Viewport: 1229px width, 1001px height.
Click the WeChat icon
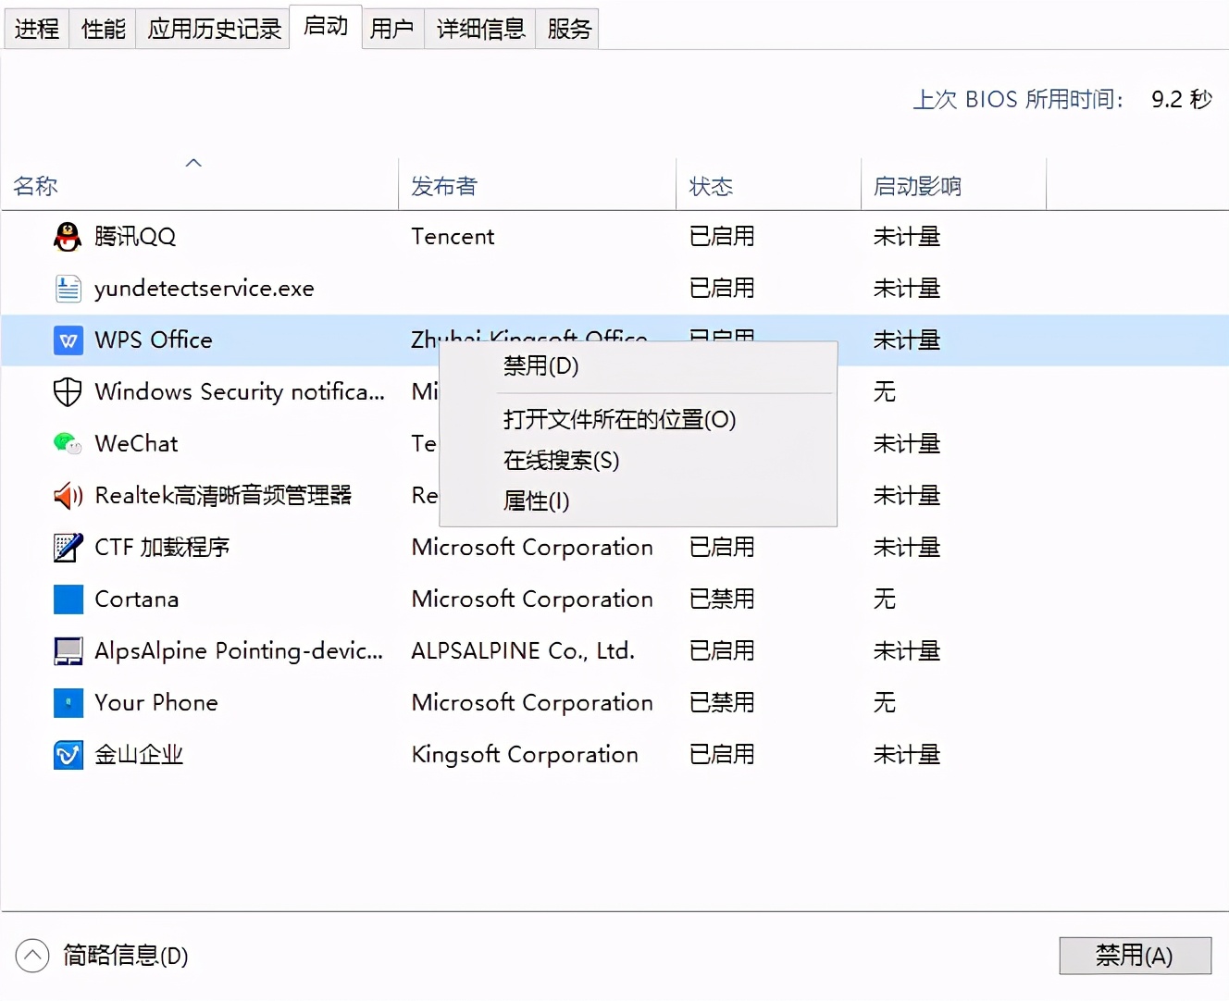66,443
